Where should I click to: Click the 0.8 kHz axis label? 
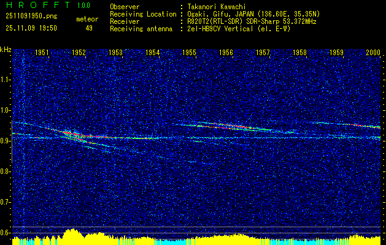point(5,171)
